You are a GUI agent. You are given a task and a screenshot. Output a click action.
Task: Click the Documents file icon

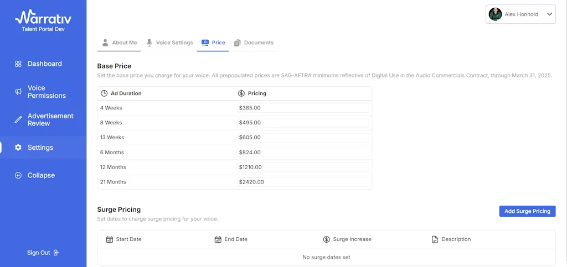237,43
